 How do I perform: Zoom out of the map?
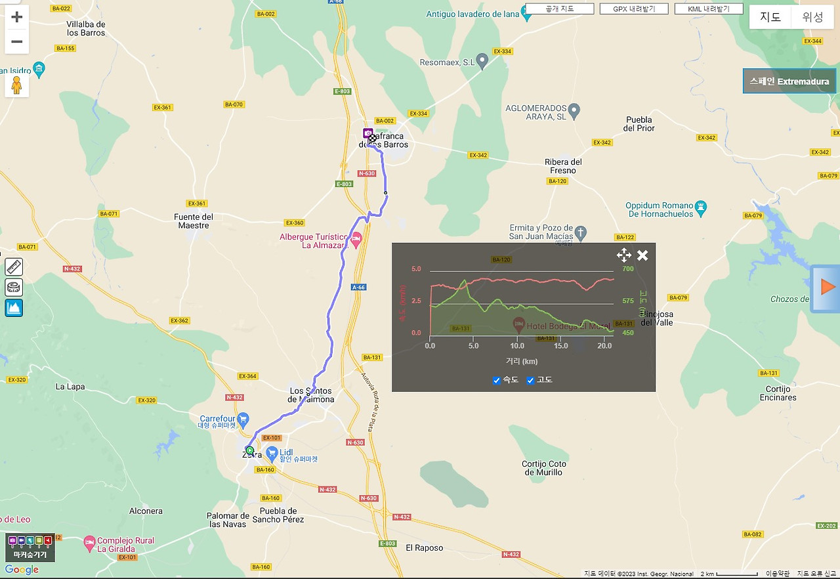click(x=17, y=42)
